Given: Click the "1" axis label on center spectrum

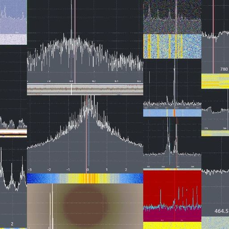Looking at the screenshot, I should click(107, 170).
